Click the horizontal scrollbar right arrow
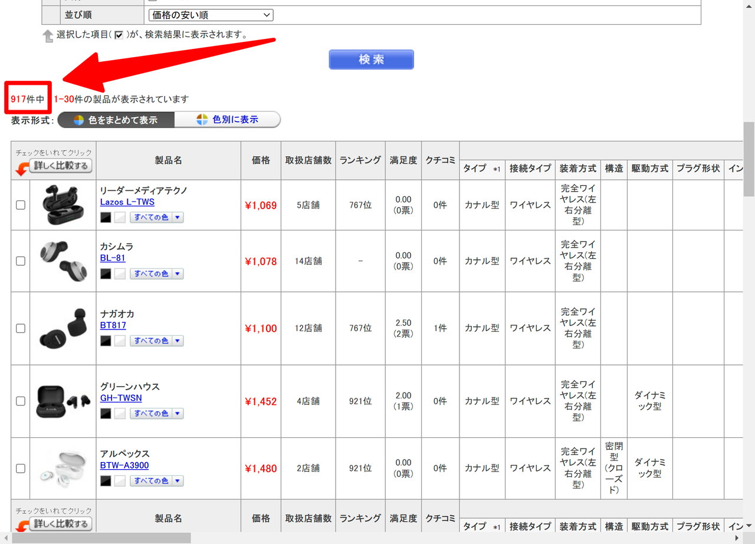This screenshot has width=755, height=544. (736, 538)
